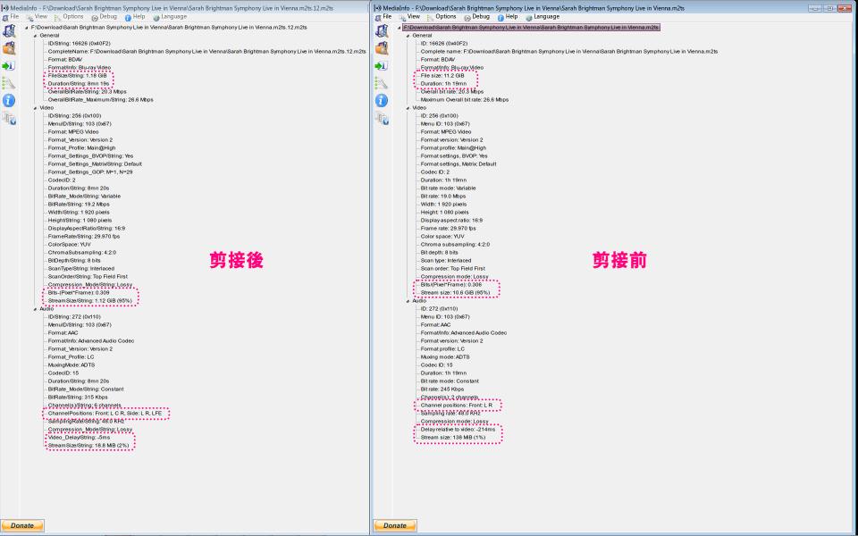The height and width of the screenshot is (536, 858).
Task: Blue About info icon in original Vienna.m2ts window
Action: coord(382,101)
